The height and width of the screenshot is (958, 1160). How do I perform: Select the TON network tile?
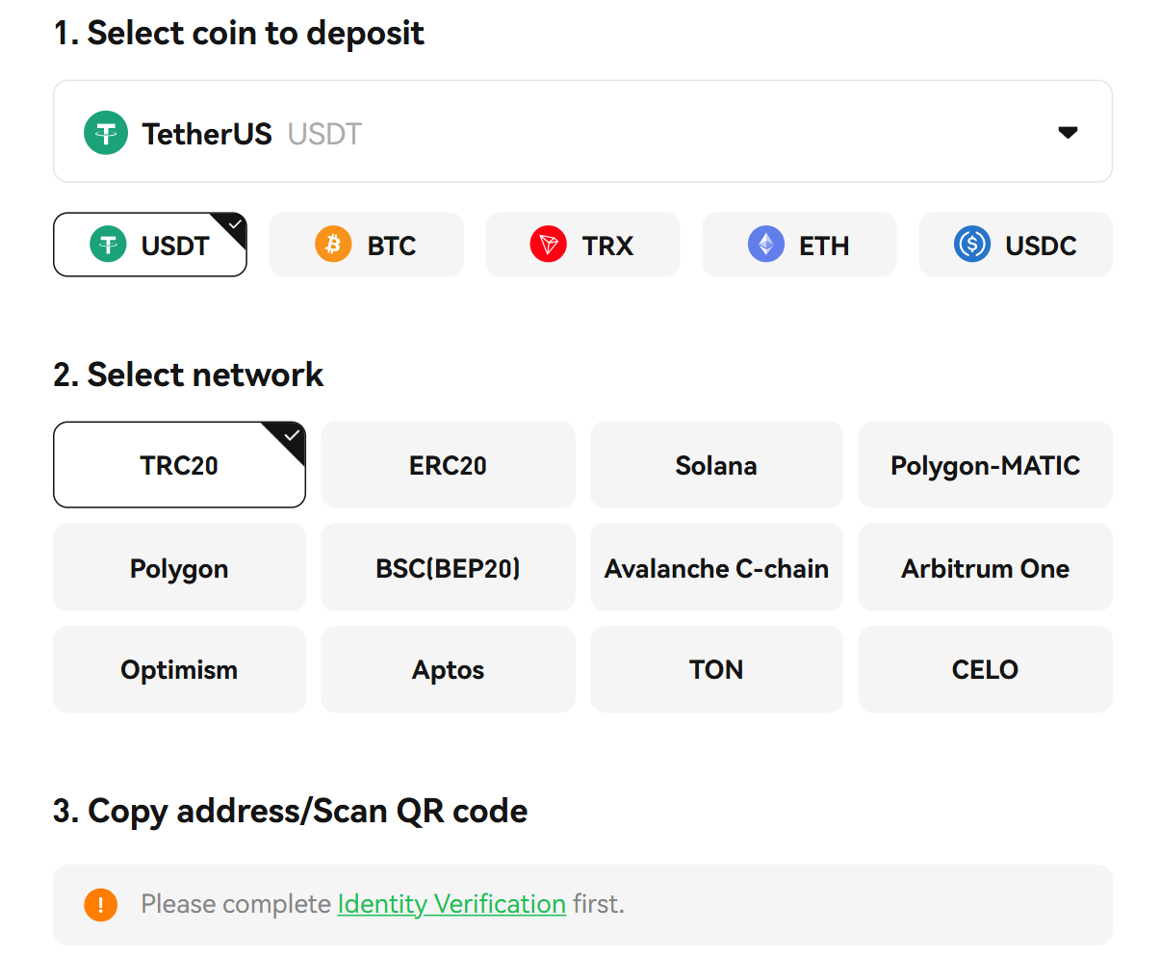coord(716,669)
